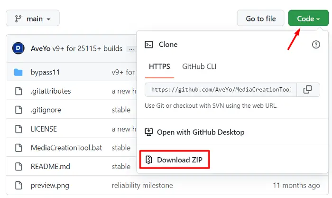Viewport: 332px width, 198px height.
Task: Select the HTTPS clone tab
Action: pyautogui.click(x=159, y=66)
